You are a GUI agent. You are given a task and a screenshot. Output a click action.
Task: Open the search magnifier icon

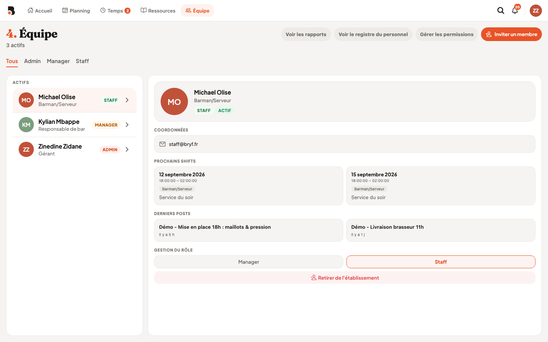[501, 11]
